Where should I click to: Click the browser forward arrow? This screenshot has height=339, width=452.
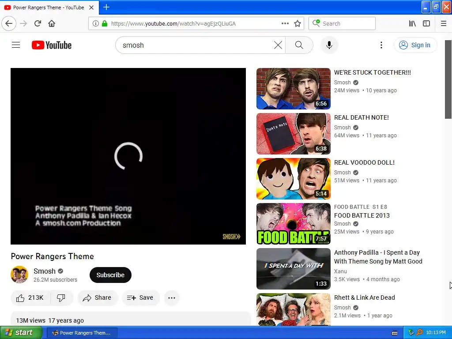23,23
